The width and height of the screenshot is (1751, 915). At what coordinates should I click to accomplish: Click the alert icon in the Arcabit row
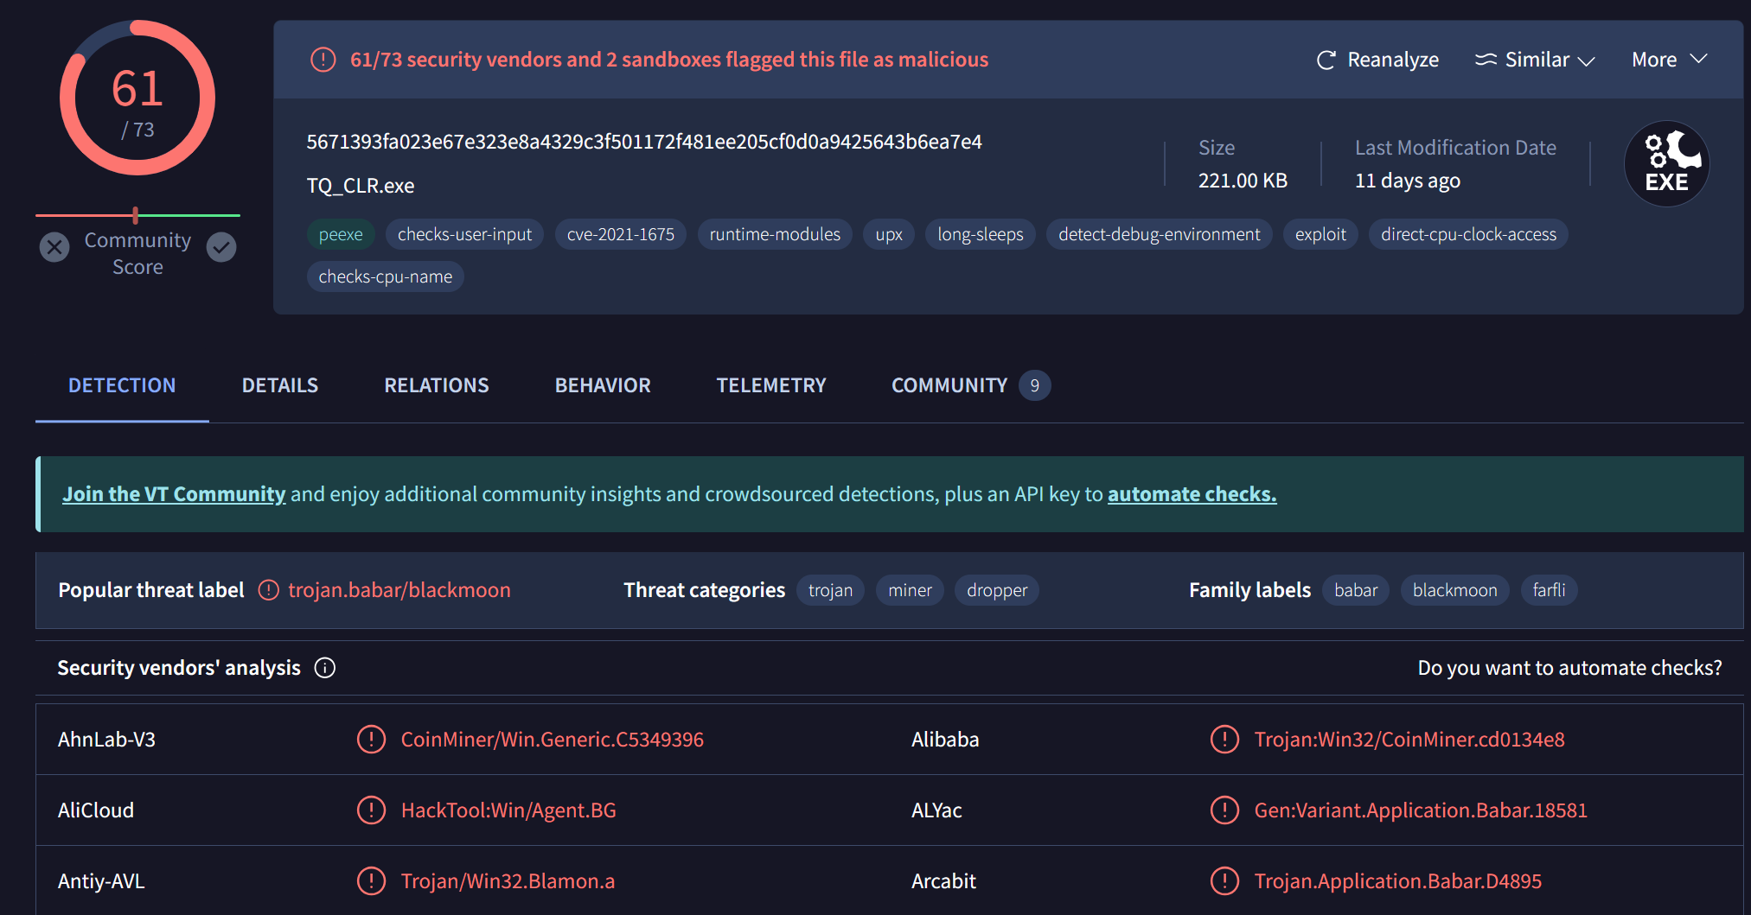1224,881
